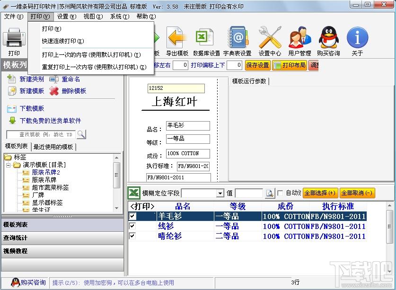
Task: Open the 系统 menu
Action: 120,17
